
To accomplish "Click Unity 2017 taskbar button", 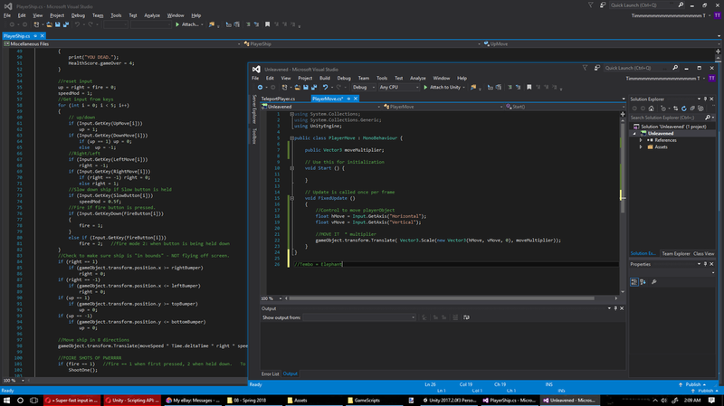I will pyautogui.click(x=447, y=400).
